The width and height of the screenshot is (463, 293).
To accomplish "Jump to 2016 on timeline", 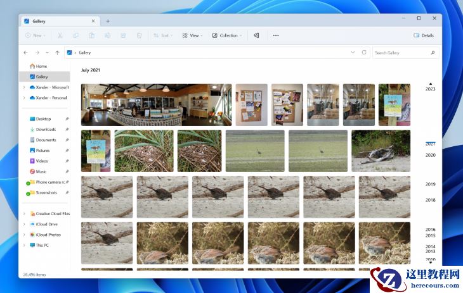I will click(430, 229).
